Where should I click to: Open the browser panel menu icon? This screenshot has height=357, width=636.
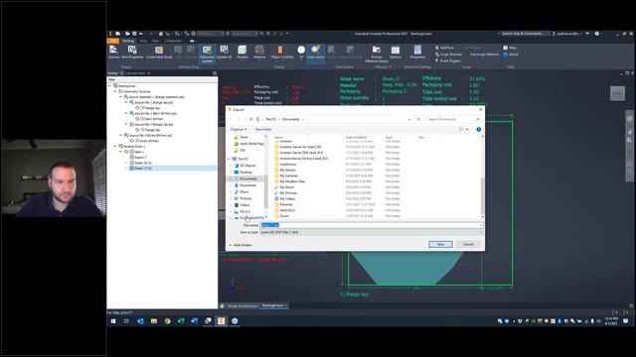click(215, 73)
